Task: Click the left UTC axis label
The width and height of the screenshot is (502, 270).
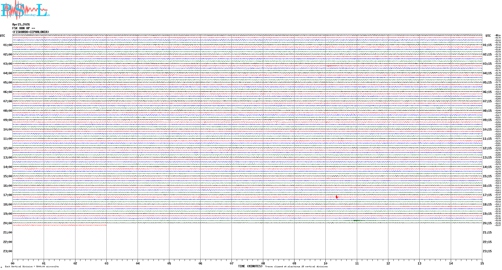Action: pos(2,36)
